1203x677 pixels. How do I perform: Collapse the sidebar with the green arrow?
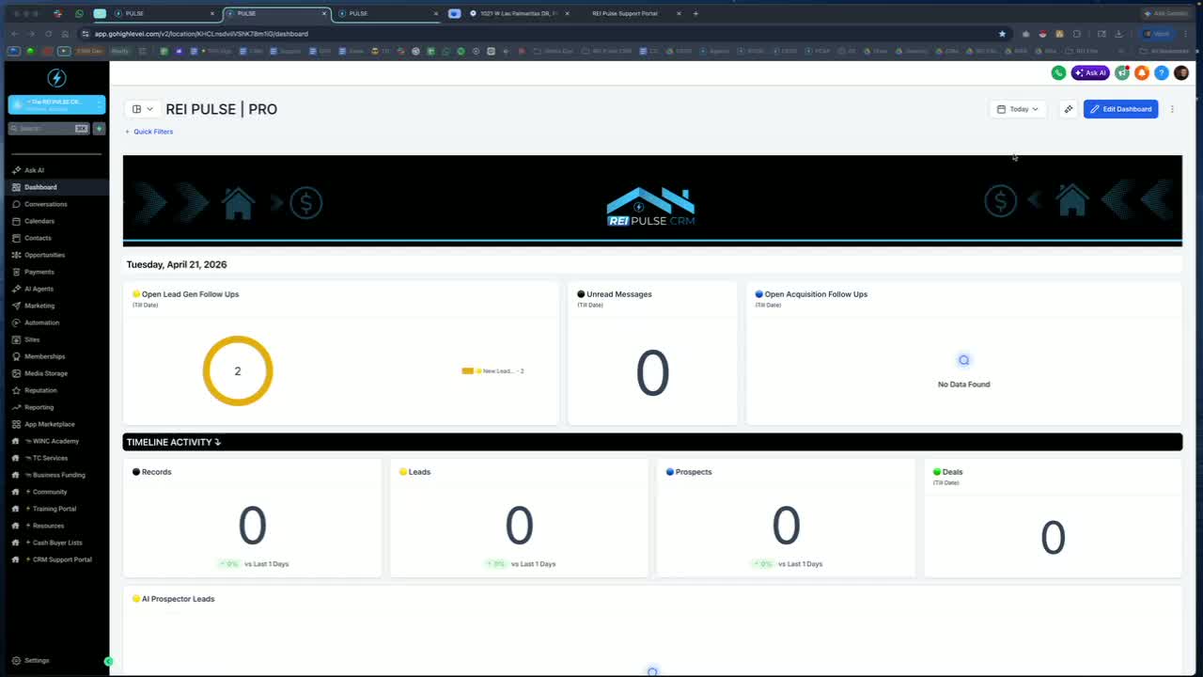tap(108, 661)
